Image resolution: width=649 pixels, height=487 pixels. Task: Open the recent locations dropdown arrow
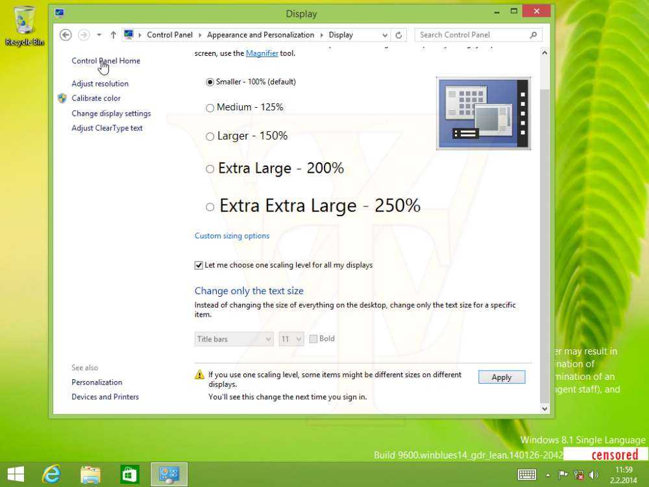pyautogui.click(x=99, y=35)
